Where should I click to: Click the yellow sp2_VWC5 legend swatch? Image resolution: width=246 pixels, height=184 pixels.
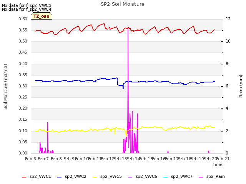[x=95, y=177]
